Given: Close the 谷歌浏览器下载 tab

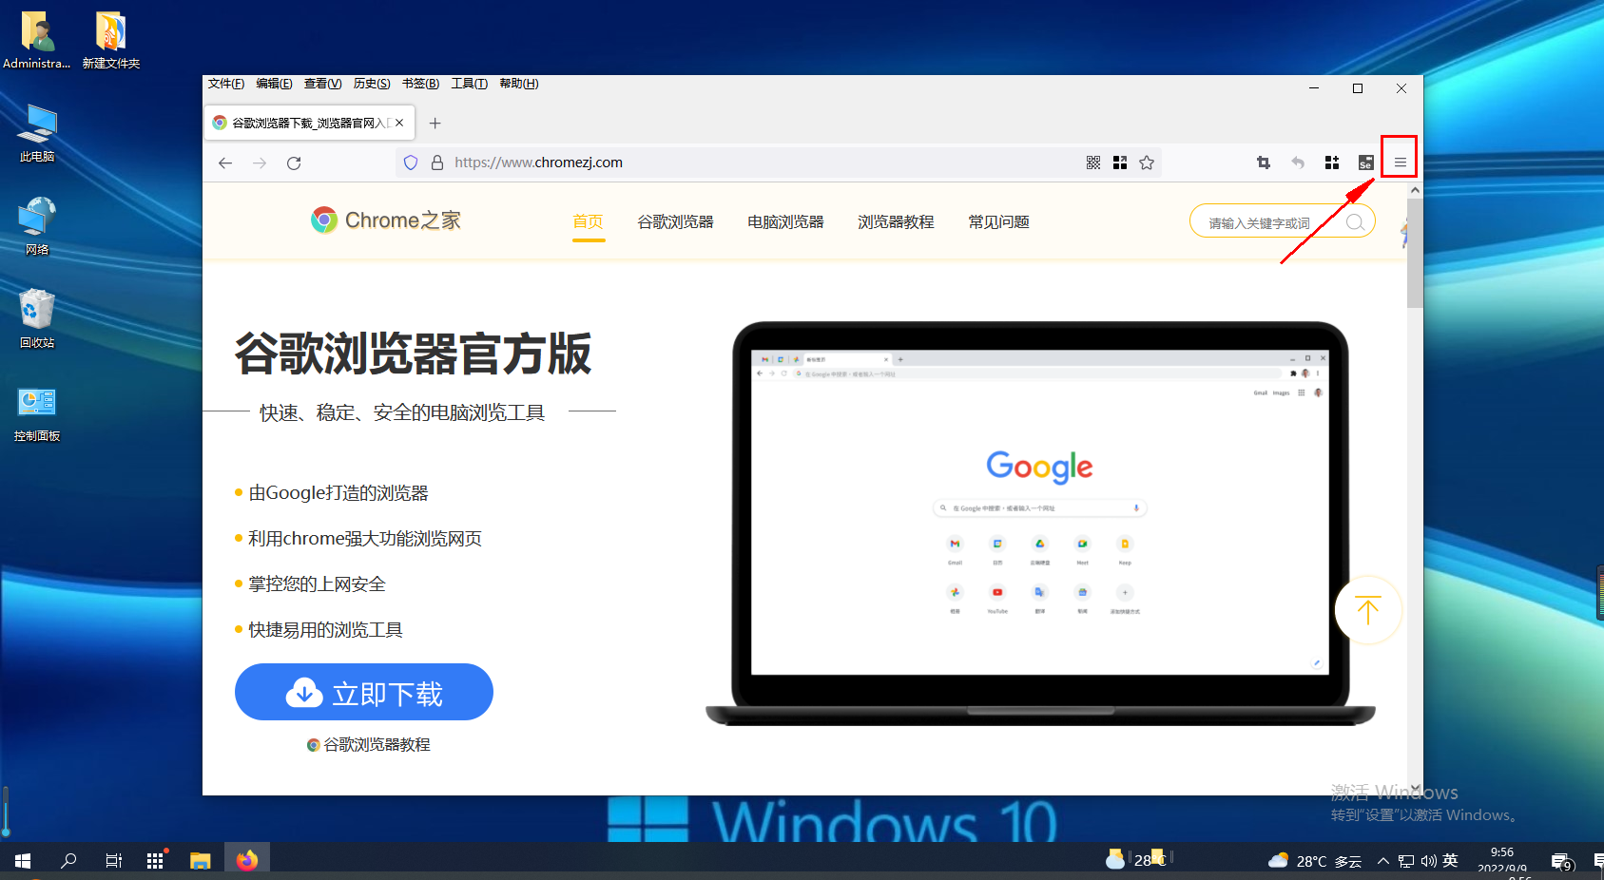Looking at the screenshot, I should point(399,123).
